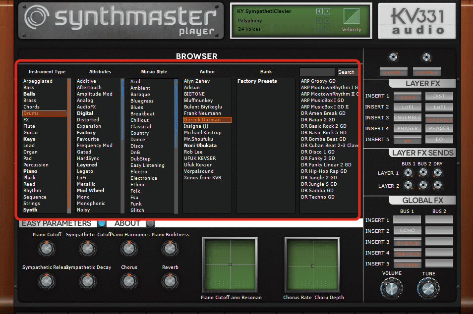Click the Layer 2 Bus 2 send knob
This screenshot has width=473, height=314.
[423, 185]
